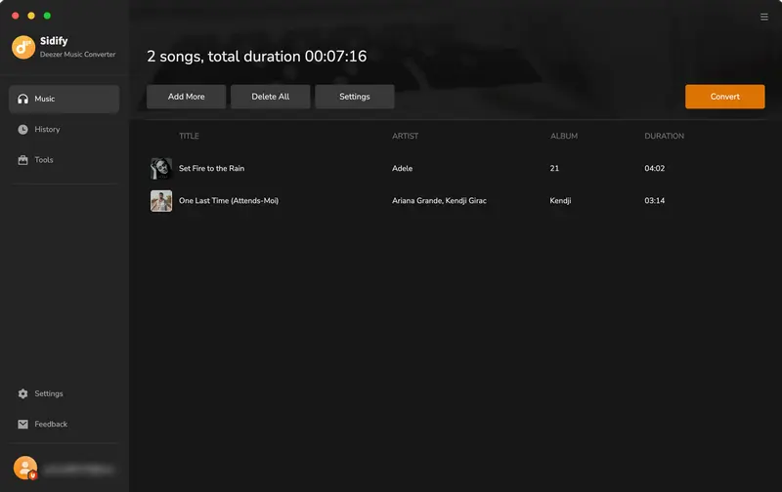Click the toolbox Tools icon

(x=22, y=160)
